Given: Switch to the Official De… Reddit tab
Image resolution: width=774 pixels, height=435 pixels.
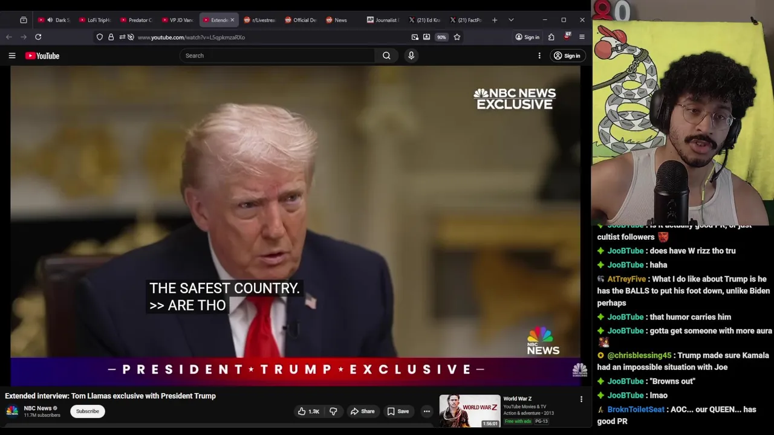Looking at the screenshot, I should pyautogui.click(x=300, y=20).
